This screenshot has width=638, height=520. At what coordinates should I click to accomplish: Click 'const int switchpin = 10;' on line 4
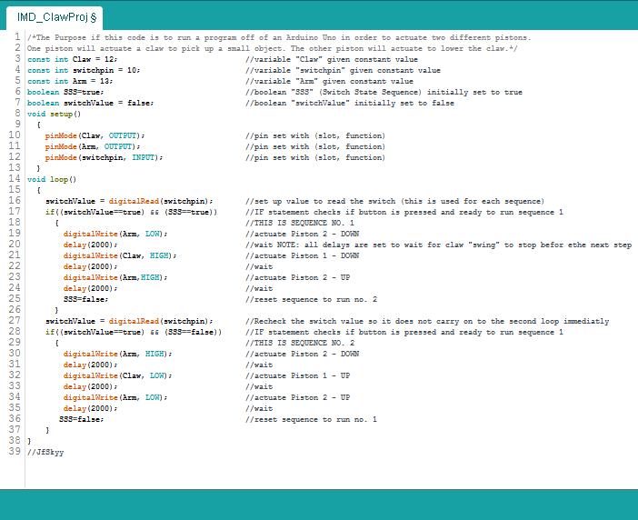coord(84,70)
